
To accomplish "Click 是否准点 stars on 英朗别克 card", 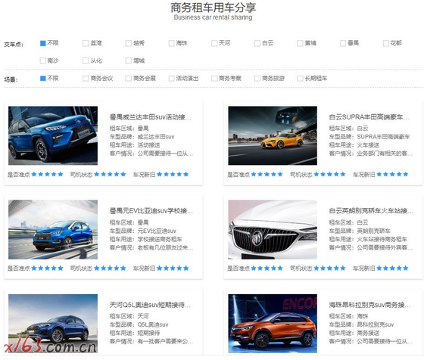I will point(267,268).
